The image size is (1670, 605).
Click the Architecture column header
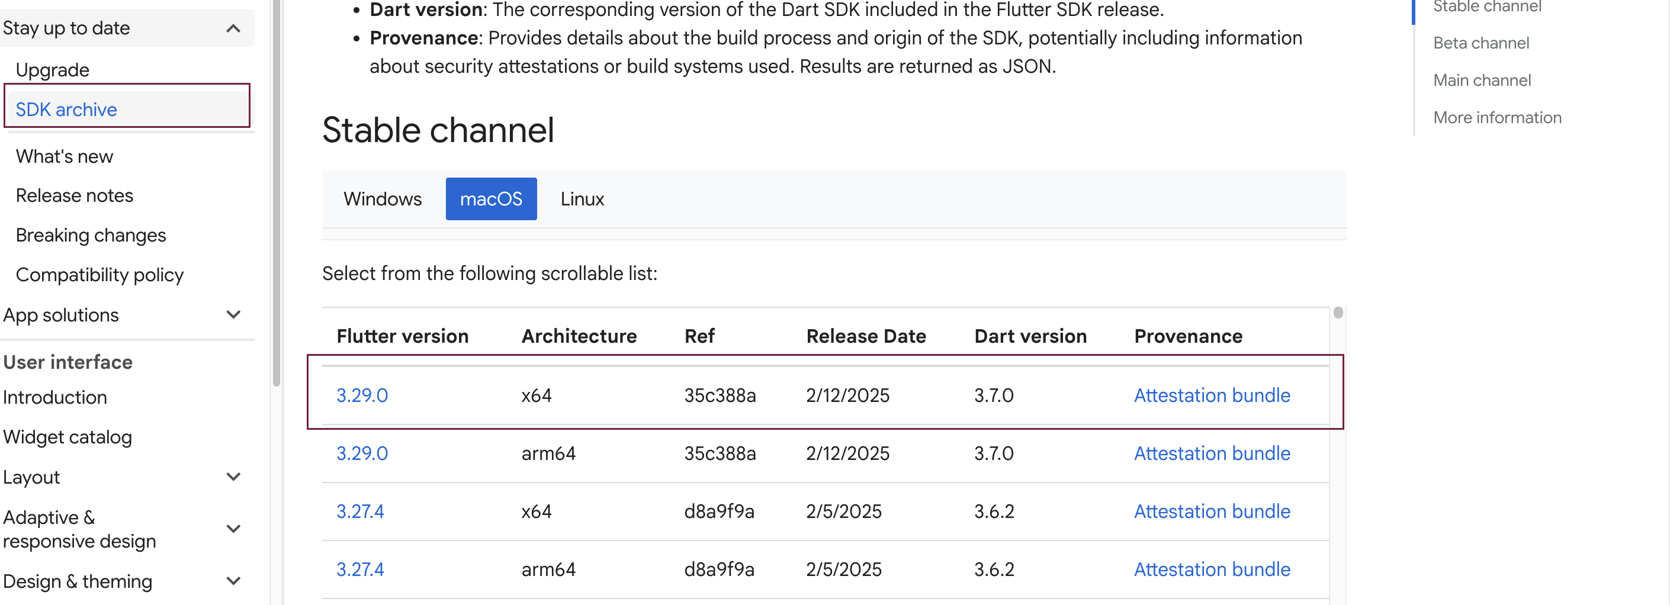tap(579, 336)
